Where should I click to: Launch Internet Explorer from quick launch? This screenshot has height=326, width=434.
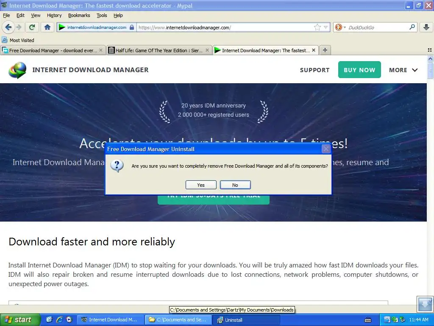coord(59,320)
